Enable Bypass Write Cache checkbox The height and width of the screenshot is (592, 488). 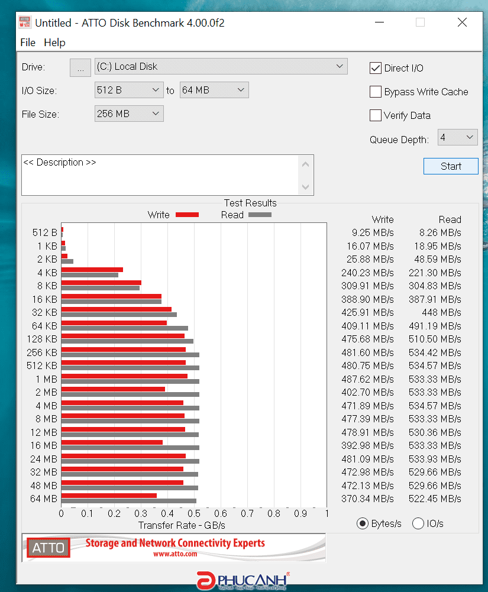click(x=376, y=92)
